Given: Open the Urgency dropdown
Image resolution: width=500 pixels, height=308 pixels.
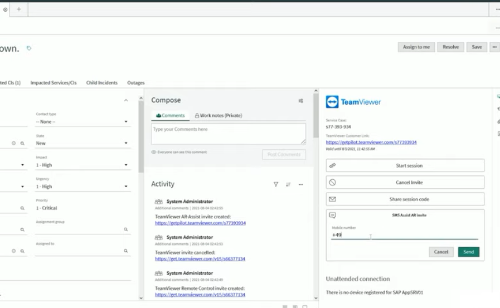Looking at the screenshot, I should 83,187.
